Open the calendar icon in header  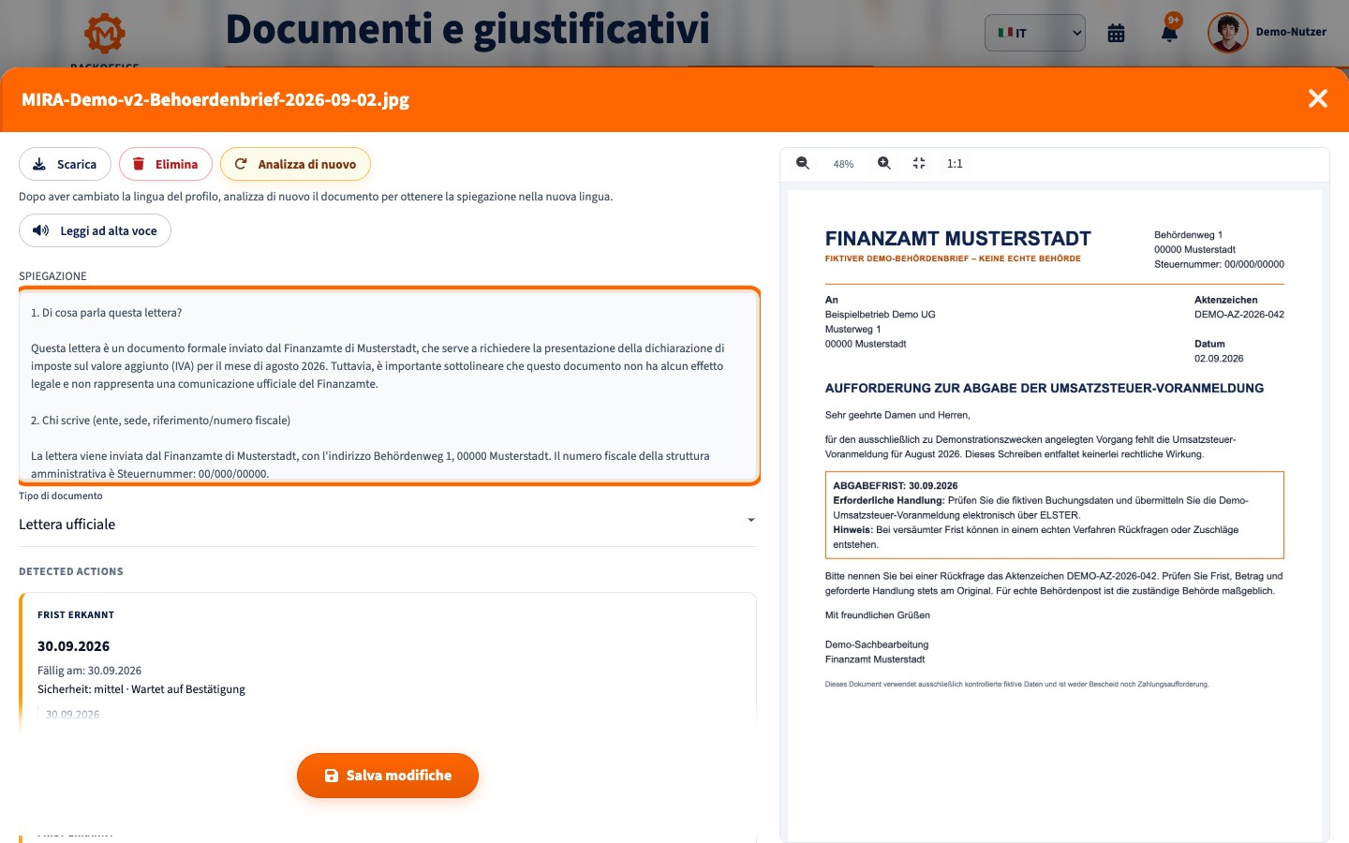(1116, 33)
